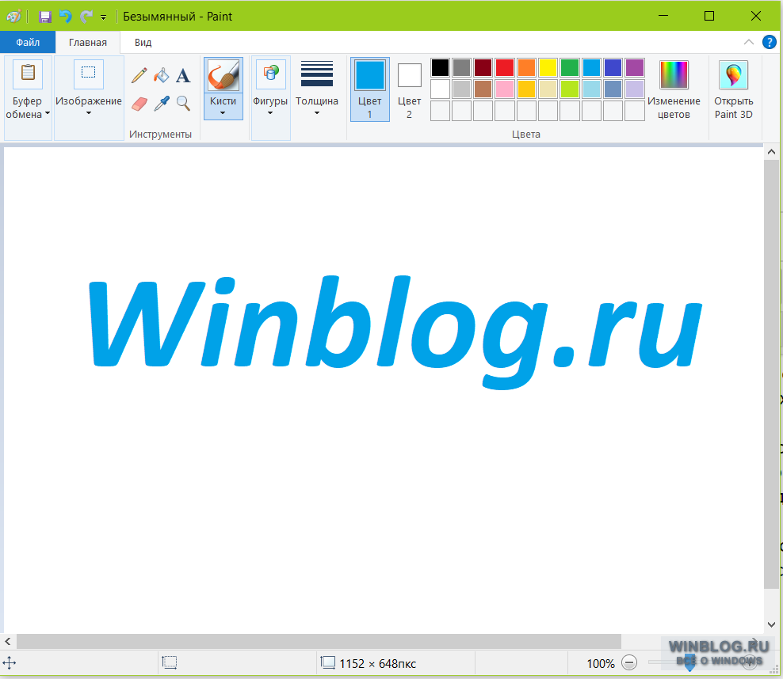Pick the indigo color swatch
This screenshot has height=679, width=783.
613,68
